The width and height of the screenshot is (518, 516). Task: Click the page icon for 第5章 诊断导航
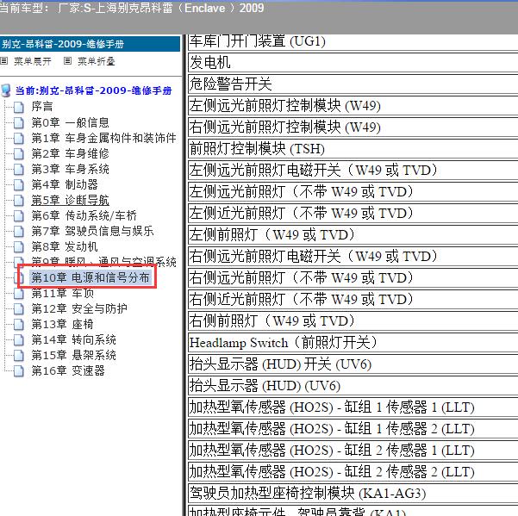coord(19,200)
